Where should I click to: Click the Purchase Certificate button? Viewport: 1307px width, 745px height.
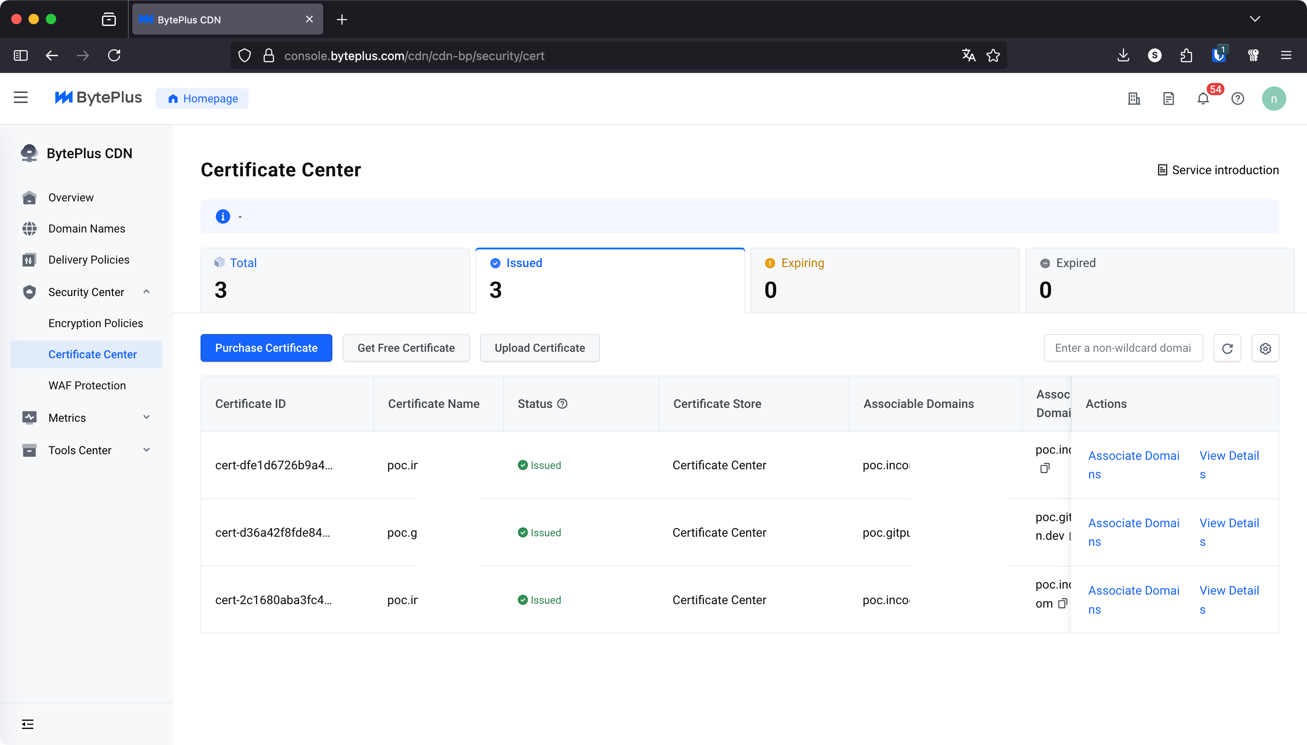click(x=266, y=348)
